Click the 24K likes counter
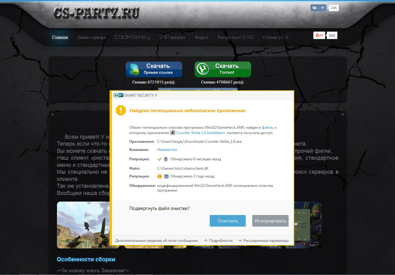The image size is (395, 275). tap(334, 8)
